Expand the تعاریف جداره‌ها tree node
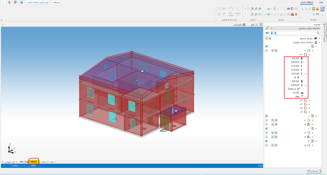 click(x=319, y=38)
